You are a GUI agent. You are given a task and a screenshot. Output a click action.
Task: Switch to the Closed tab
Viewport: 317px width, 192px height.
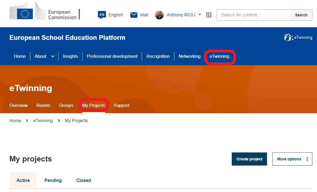click(x=84, y=181)
